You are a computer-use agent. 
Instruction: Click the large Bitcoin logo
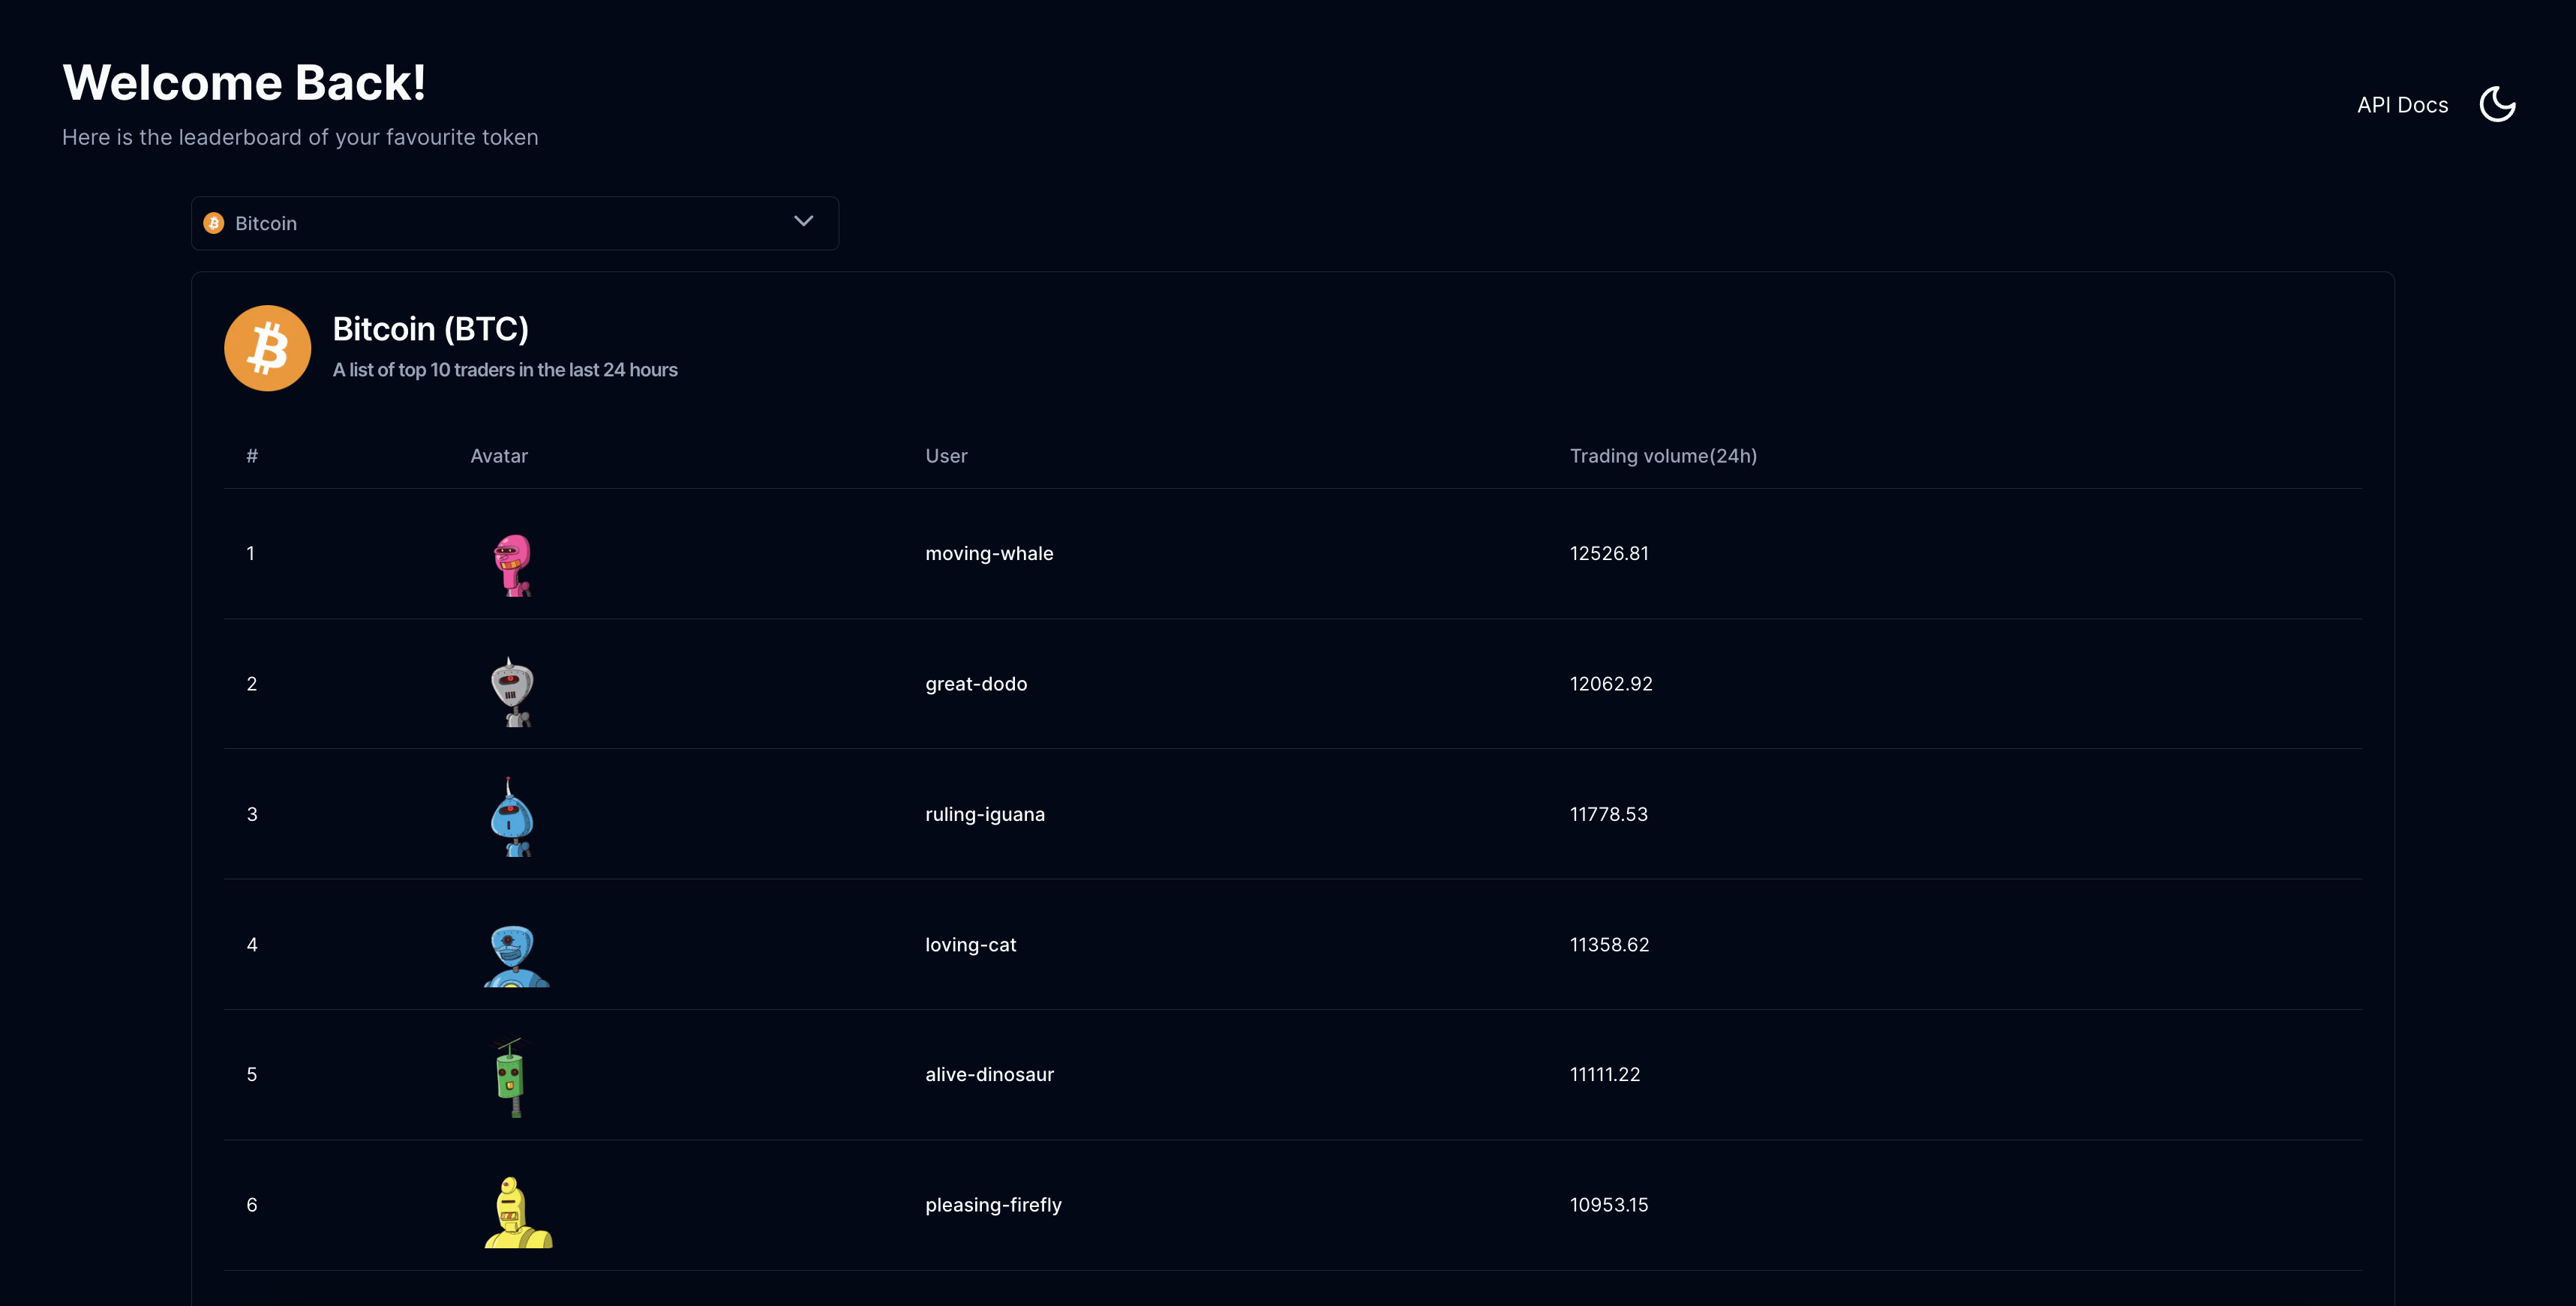pyautogui.click(x=267, y=348)
